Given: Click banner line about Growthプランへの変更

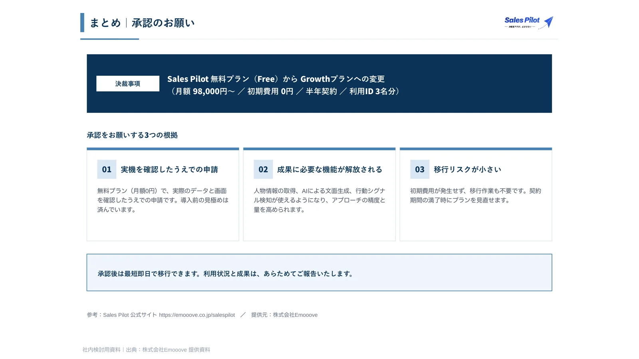Looking at the screenshot, I should point(276,79).
